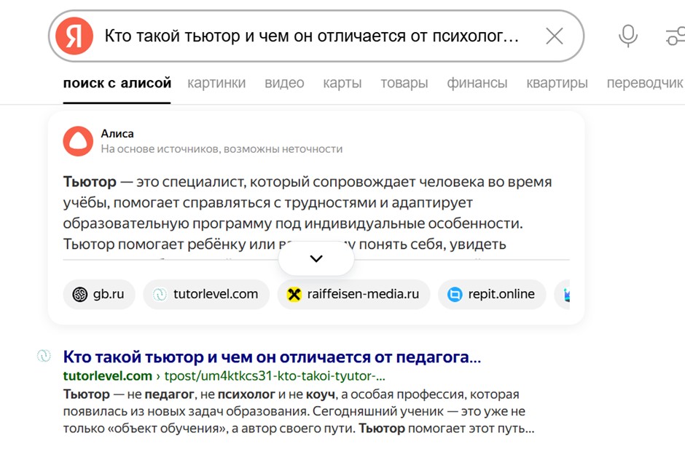
Task: Click the Алиса avatar icon
Action: pyautogui.click(x=78, y=141)
